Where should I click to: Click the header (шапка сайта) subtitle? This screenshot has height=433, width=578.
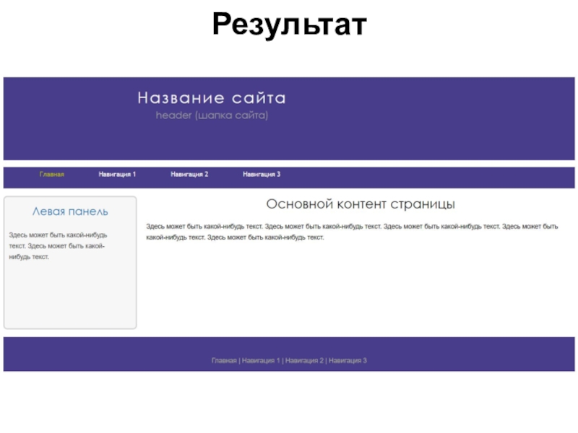pos(212,115)
